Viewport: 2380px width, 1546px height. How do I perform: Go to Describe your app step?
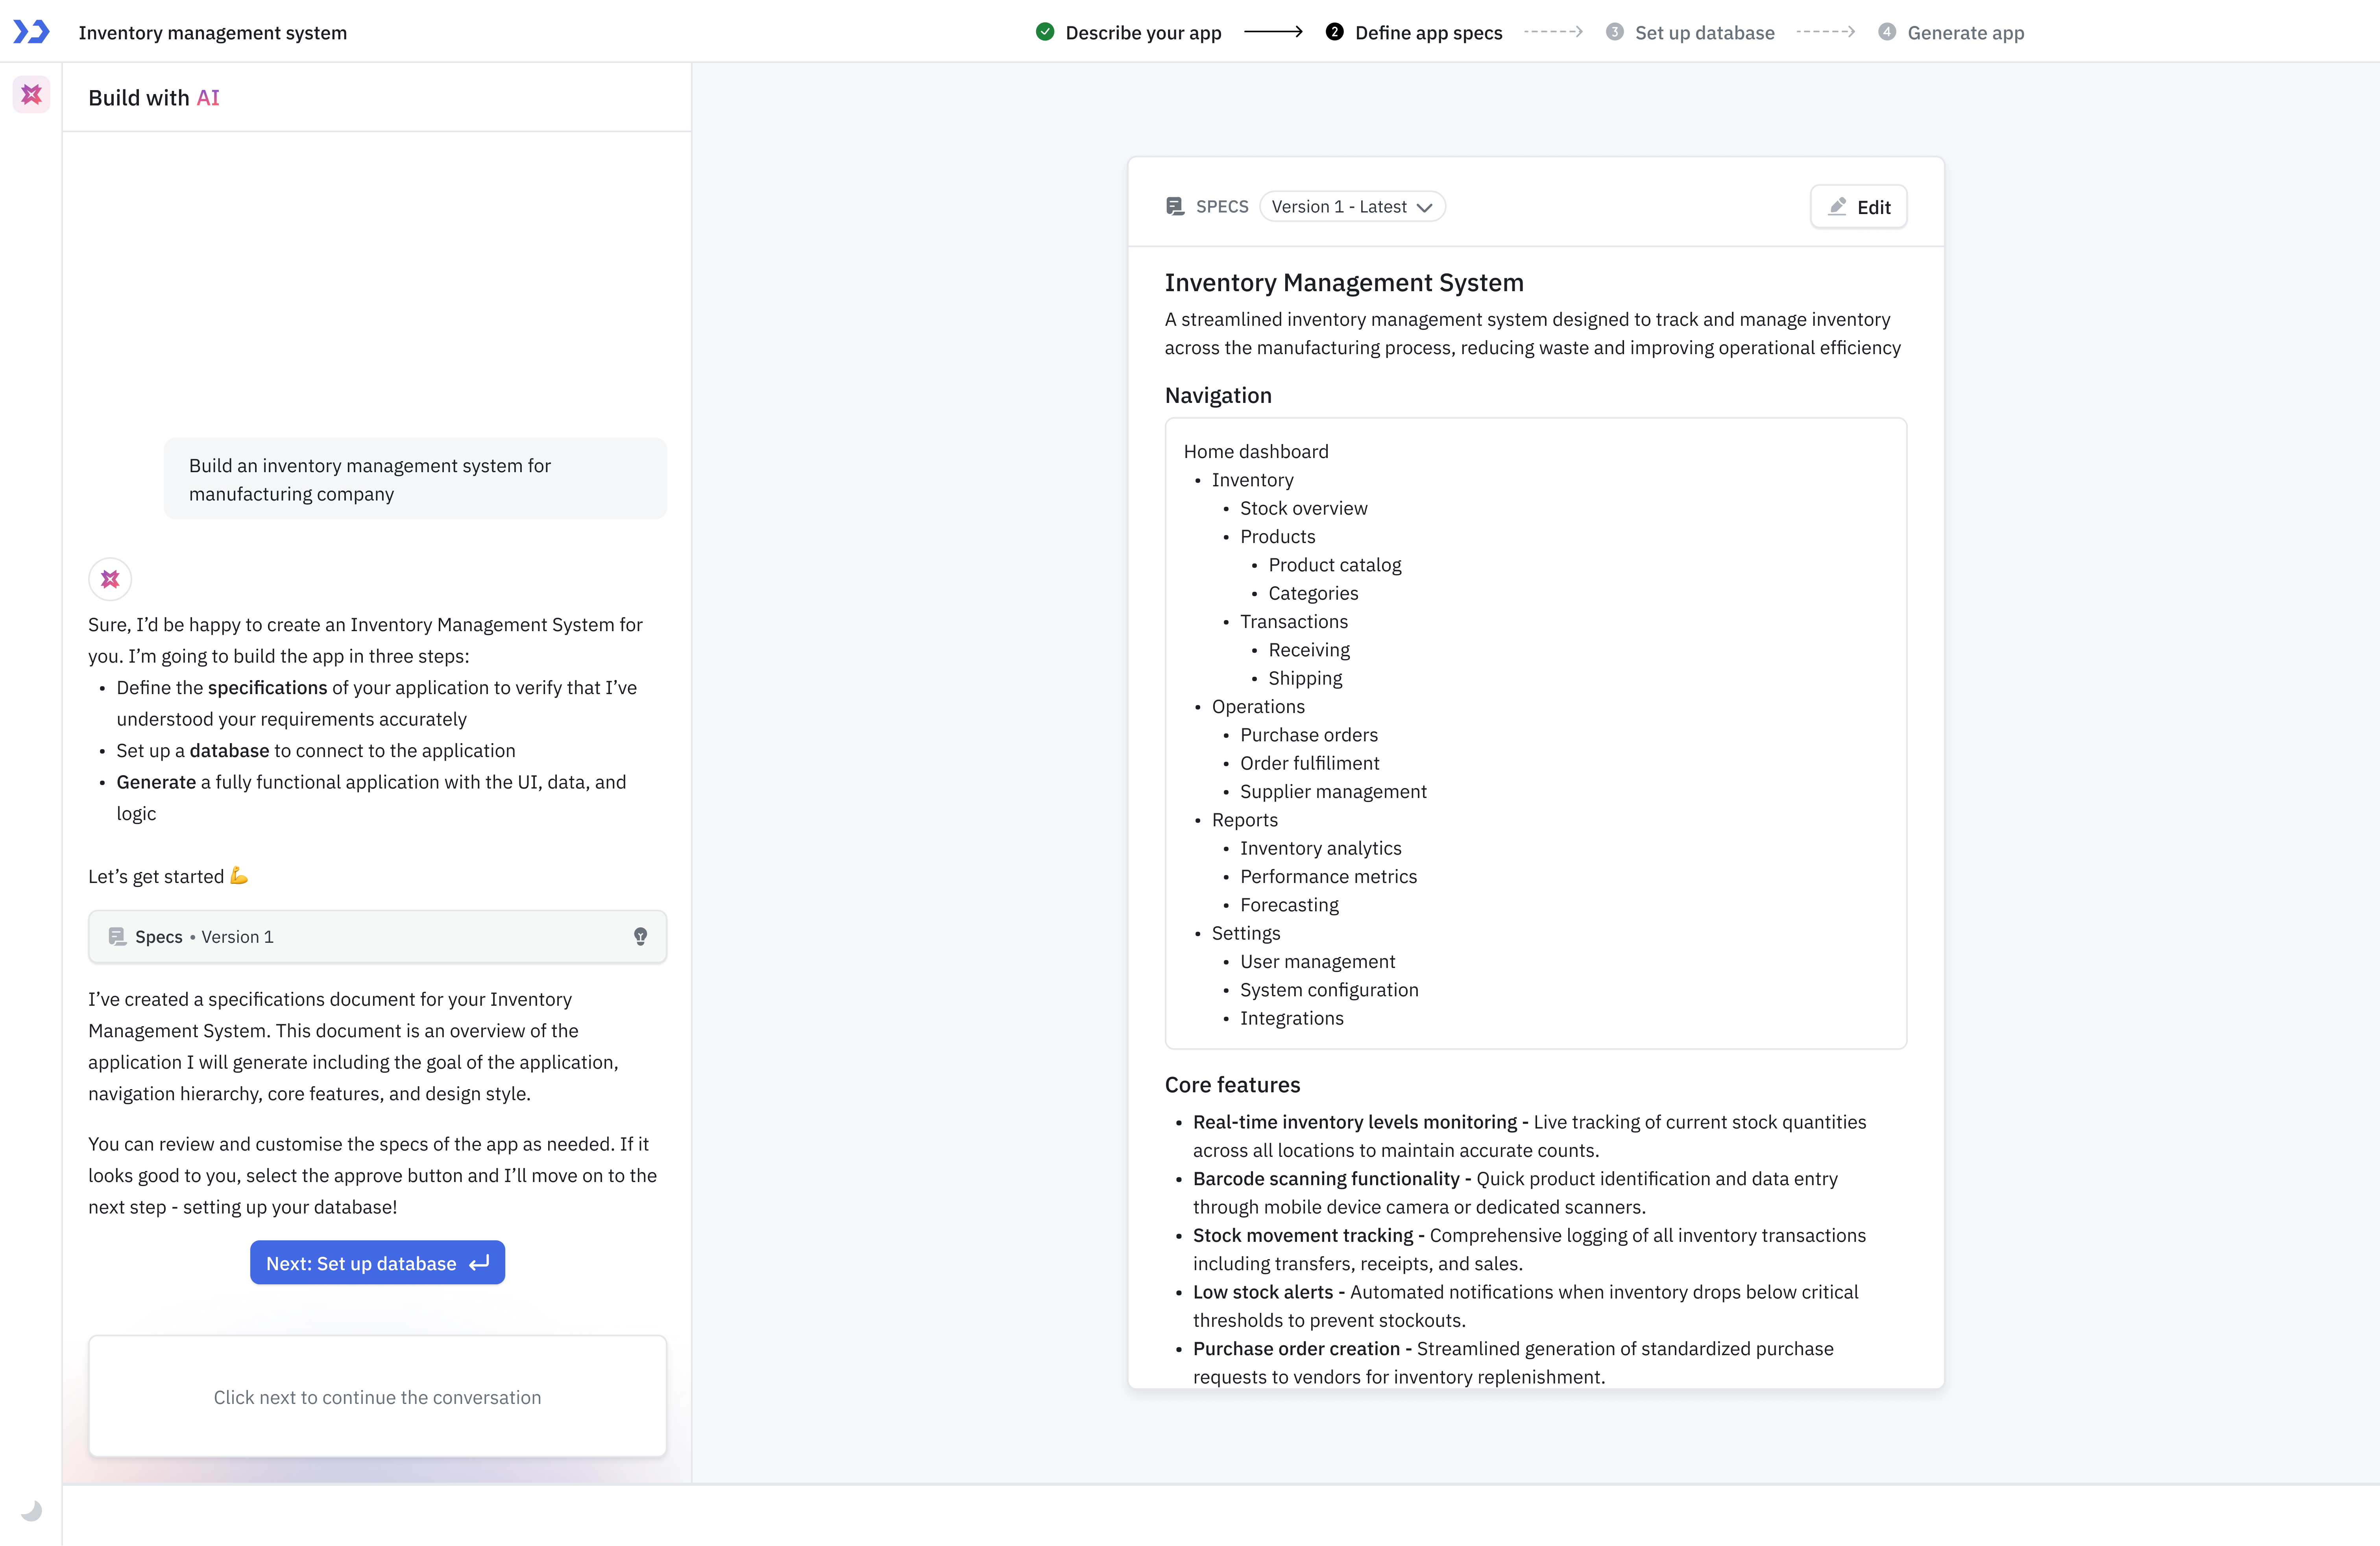click(1143, 32)
